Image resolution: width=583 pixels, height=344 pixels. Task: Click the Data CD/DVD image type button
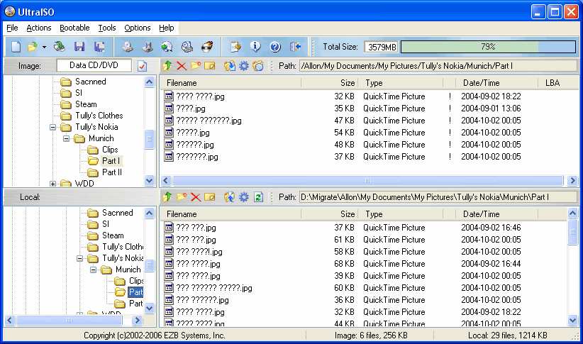pyautogui.click(x=94, y=65)
